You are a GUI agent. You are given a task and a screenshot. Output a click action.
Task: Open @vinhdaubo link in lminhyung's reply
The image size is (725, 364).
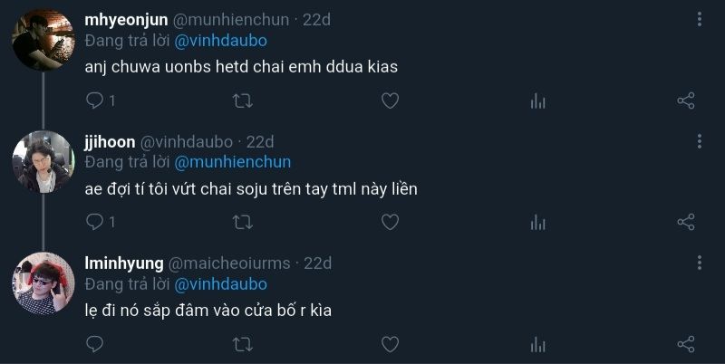(x=221, y=284)
